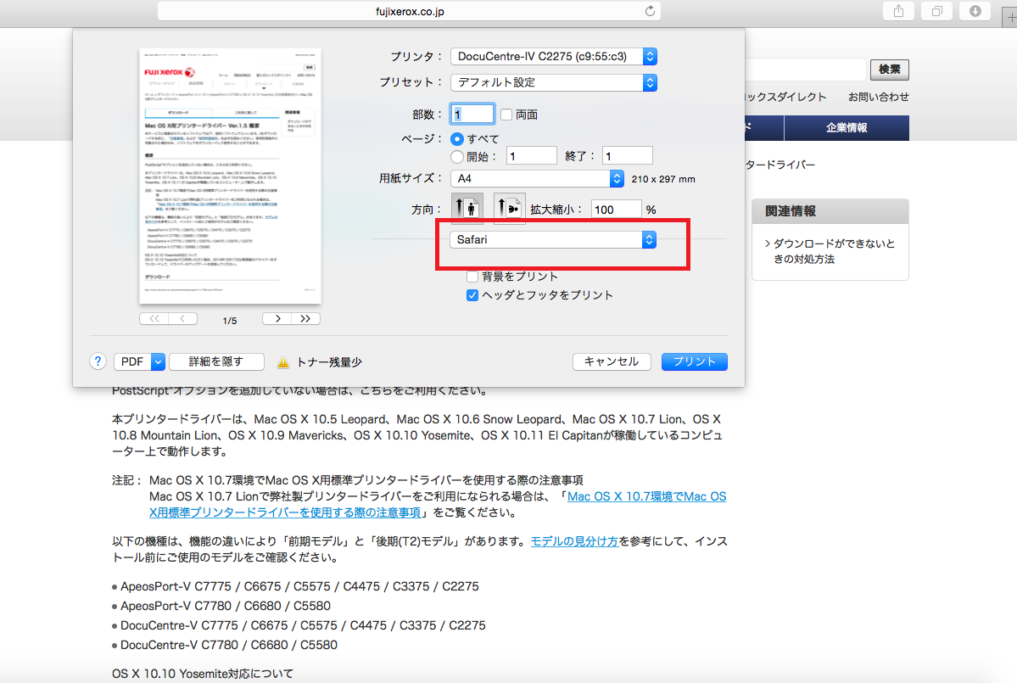This screenshot has width=1017, height=683.
Task: Click DocuCentre-V C7780 / C6680 / C5580 line
Action: tap(228, 645)
